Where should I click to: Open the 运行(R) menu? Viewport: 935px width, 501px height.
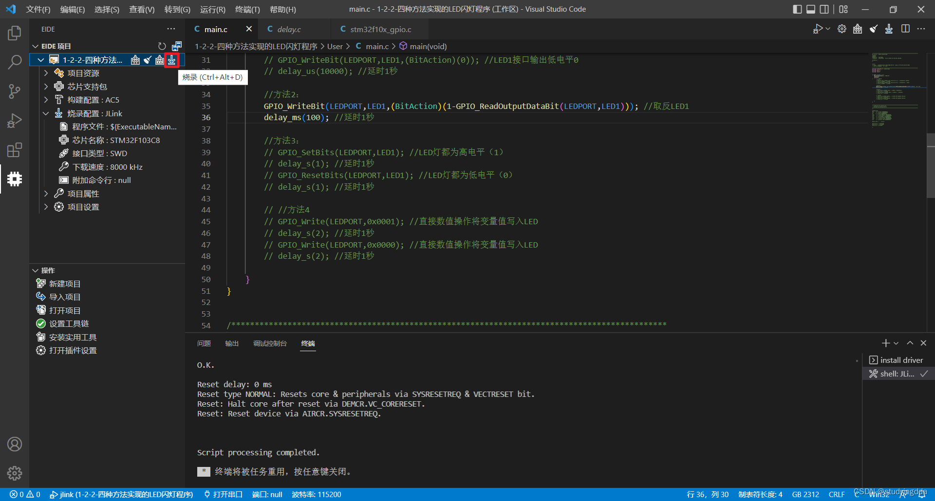213,9
